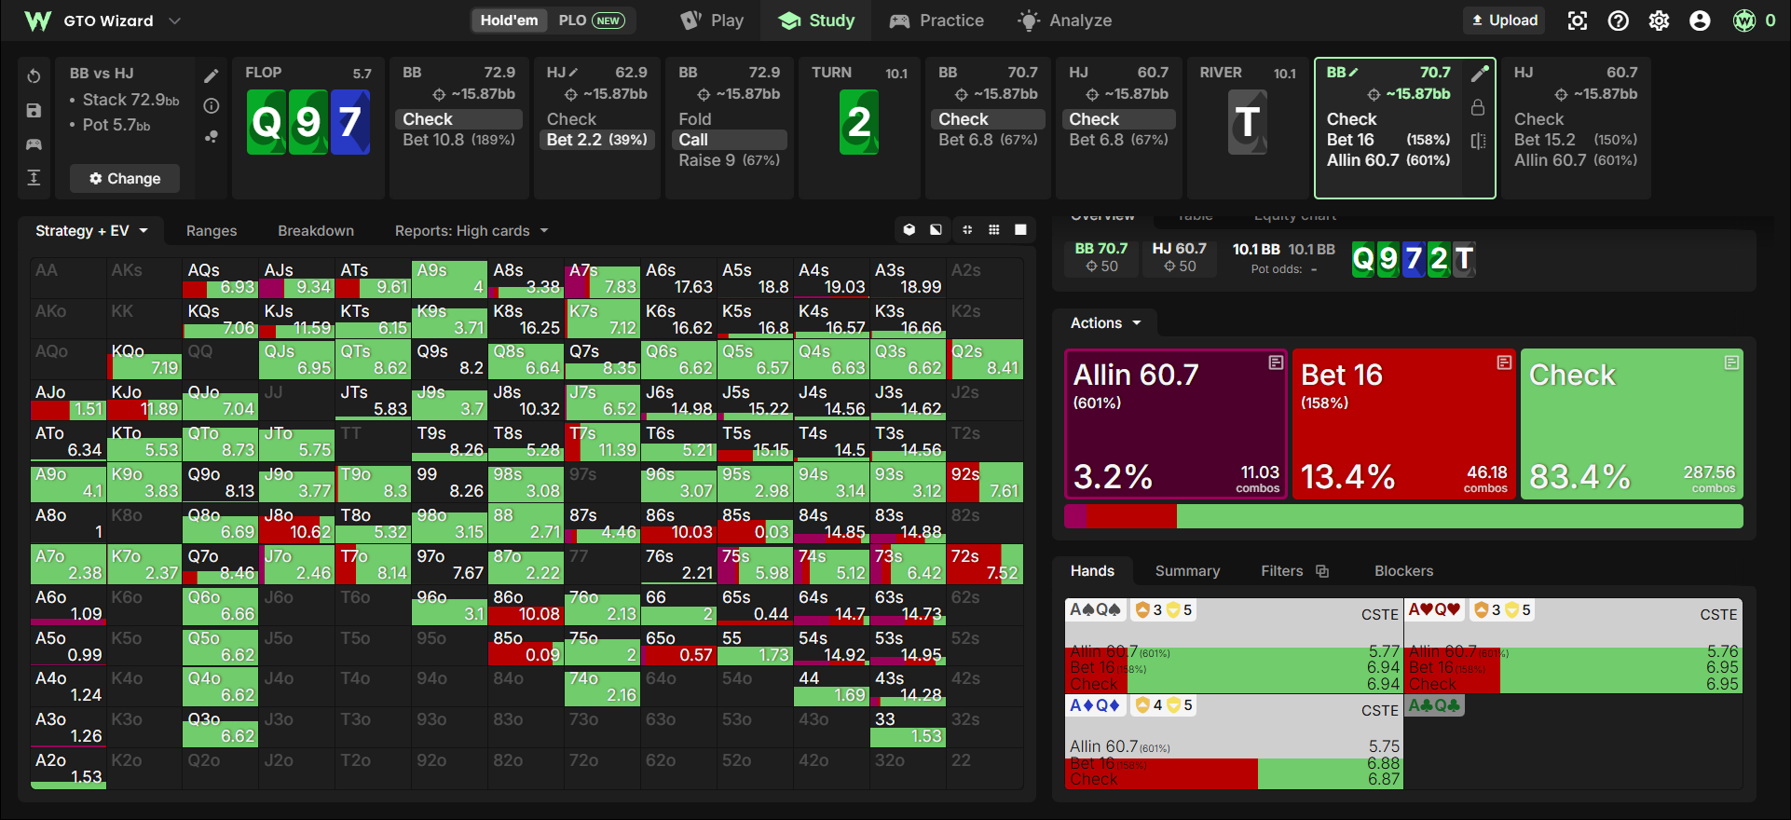This screenshot has height=820, width=1791.
Task: Select Bet 2.2 in the HJ flop card
Action: click(596, 140)
